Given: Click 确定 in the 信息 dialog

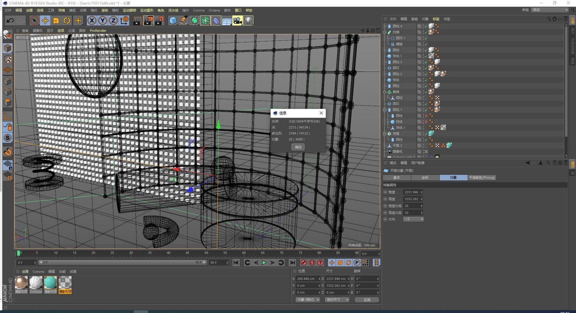Looking at the screenshot, I should point(298,147).
